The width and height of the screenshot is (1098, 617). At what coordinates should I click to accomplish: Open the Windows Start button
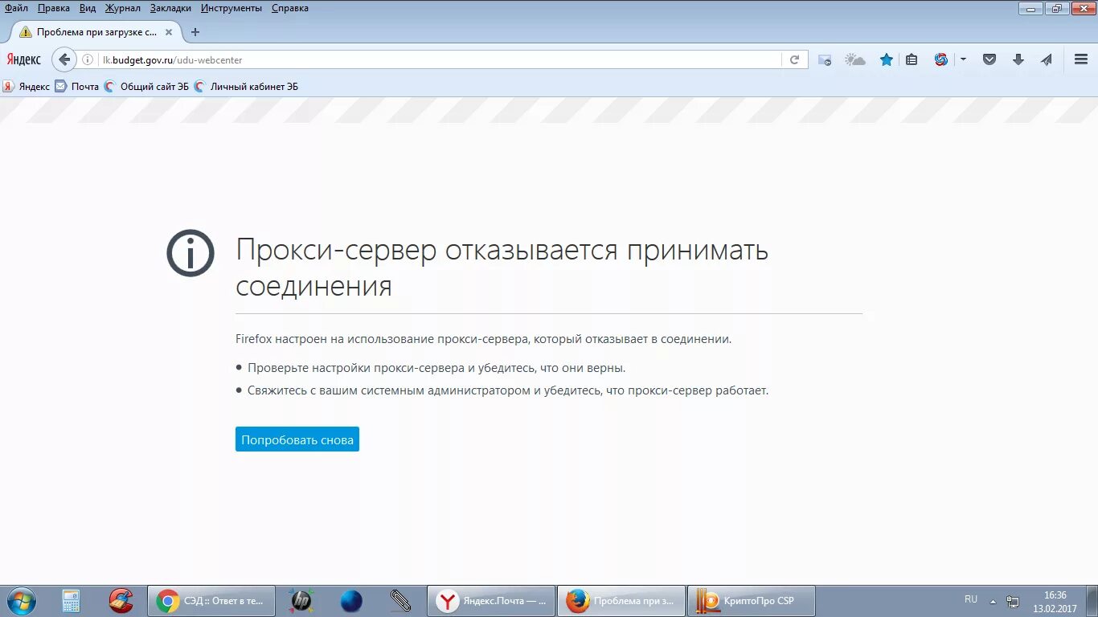(20, 600)
